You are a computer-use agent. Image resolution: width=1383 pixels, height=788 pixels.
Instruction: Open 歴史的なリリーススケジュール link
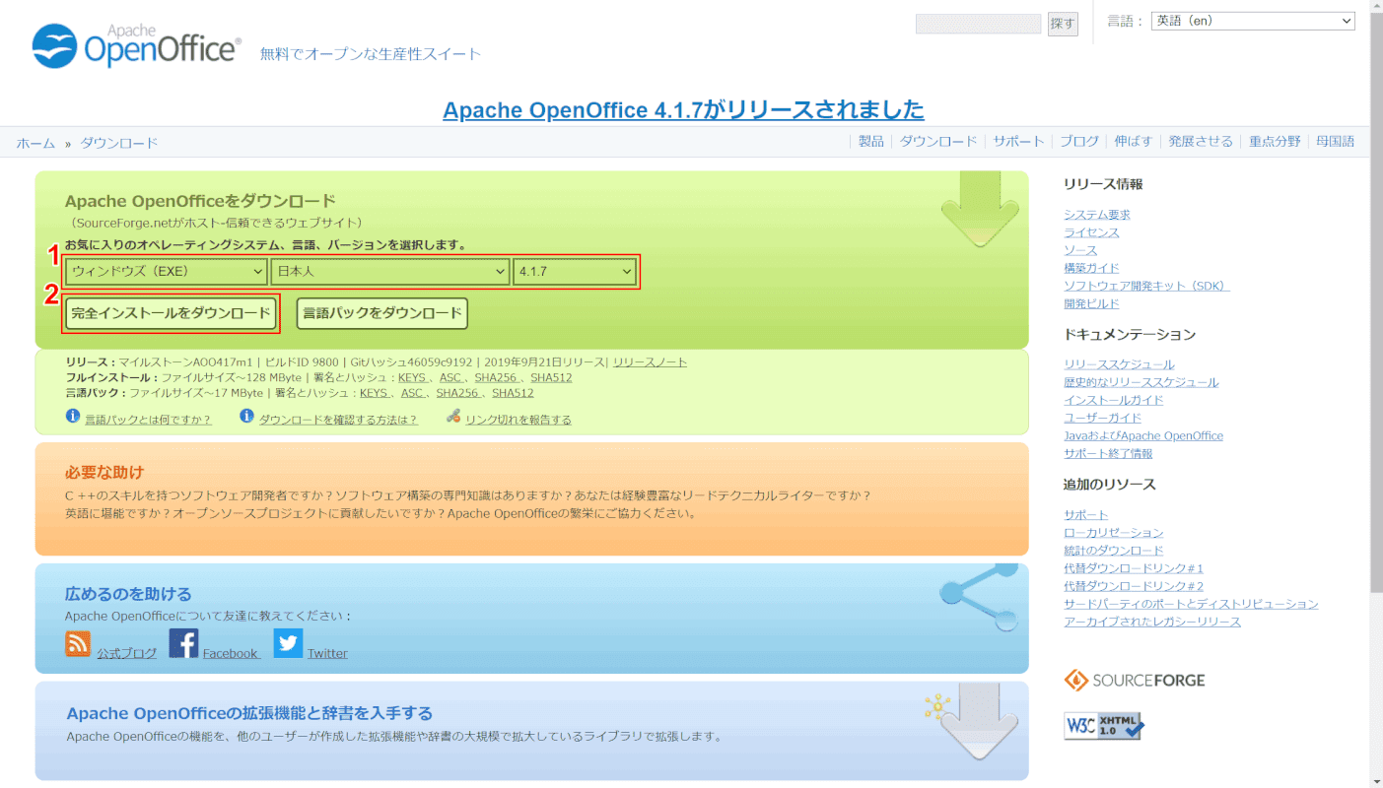click(x=1141, y=382)
